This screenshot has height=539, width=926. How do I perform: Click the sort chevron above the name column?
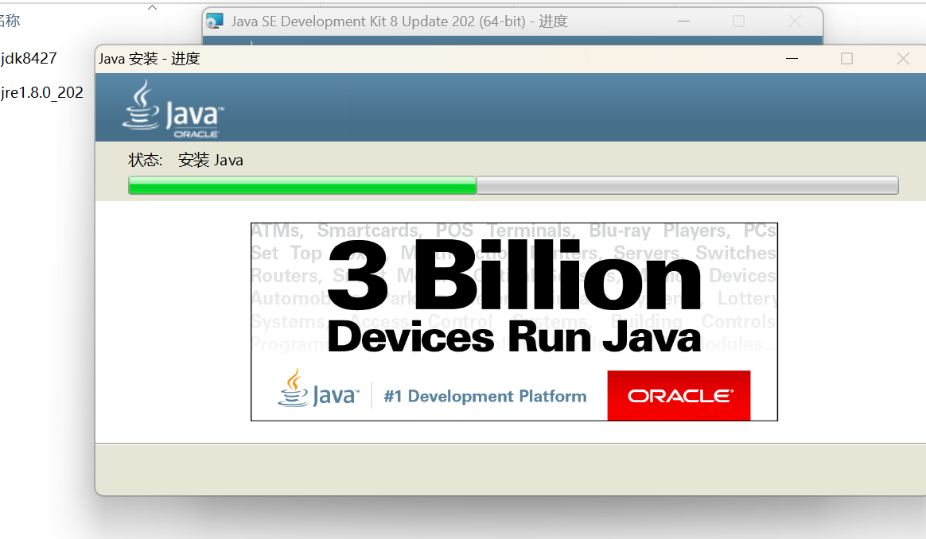point(153,7)
